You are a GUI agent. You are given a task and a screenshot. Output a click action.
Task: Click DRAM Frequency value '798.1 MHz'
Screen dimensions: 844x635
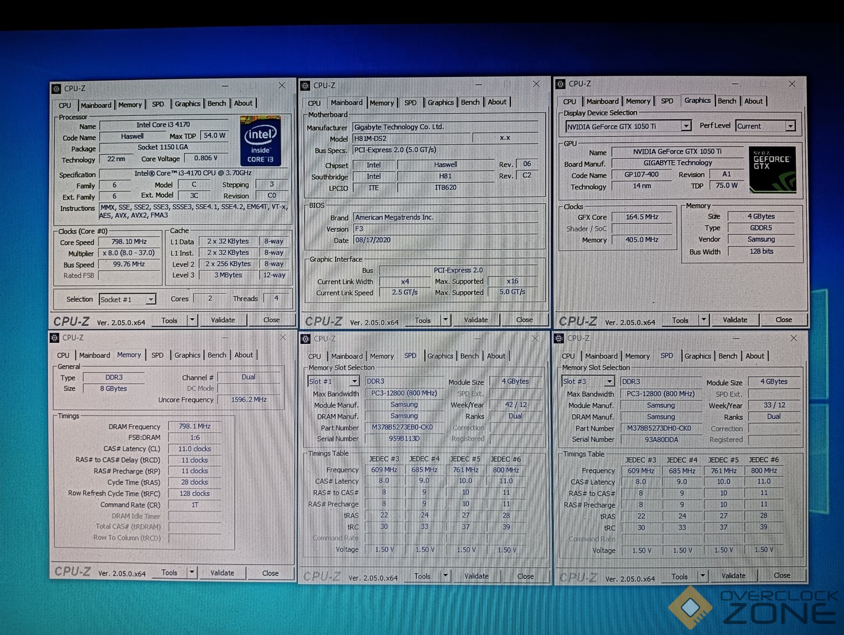coord(194,427)
